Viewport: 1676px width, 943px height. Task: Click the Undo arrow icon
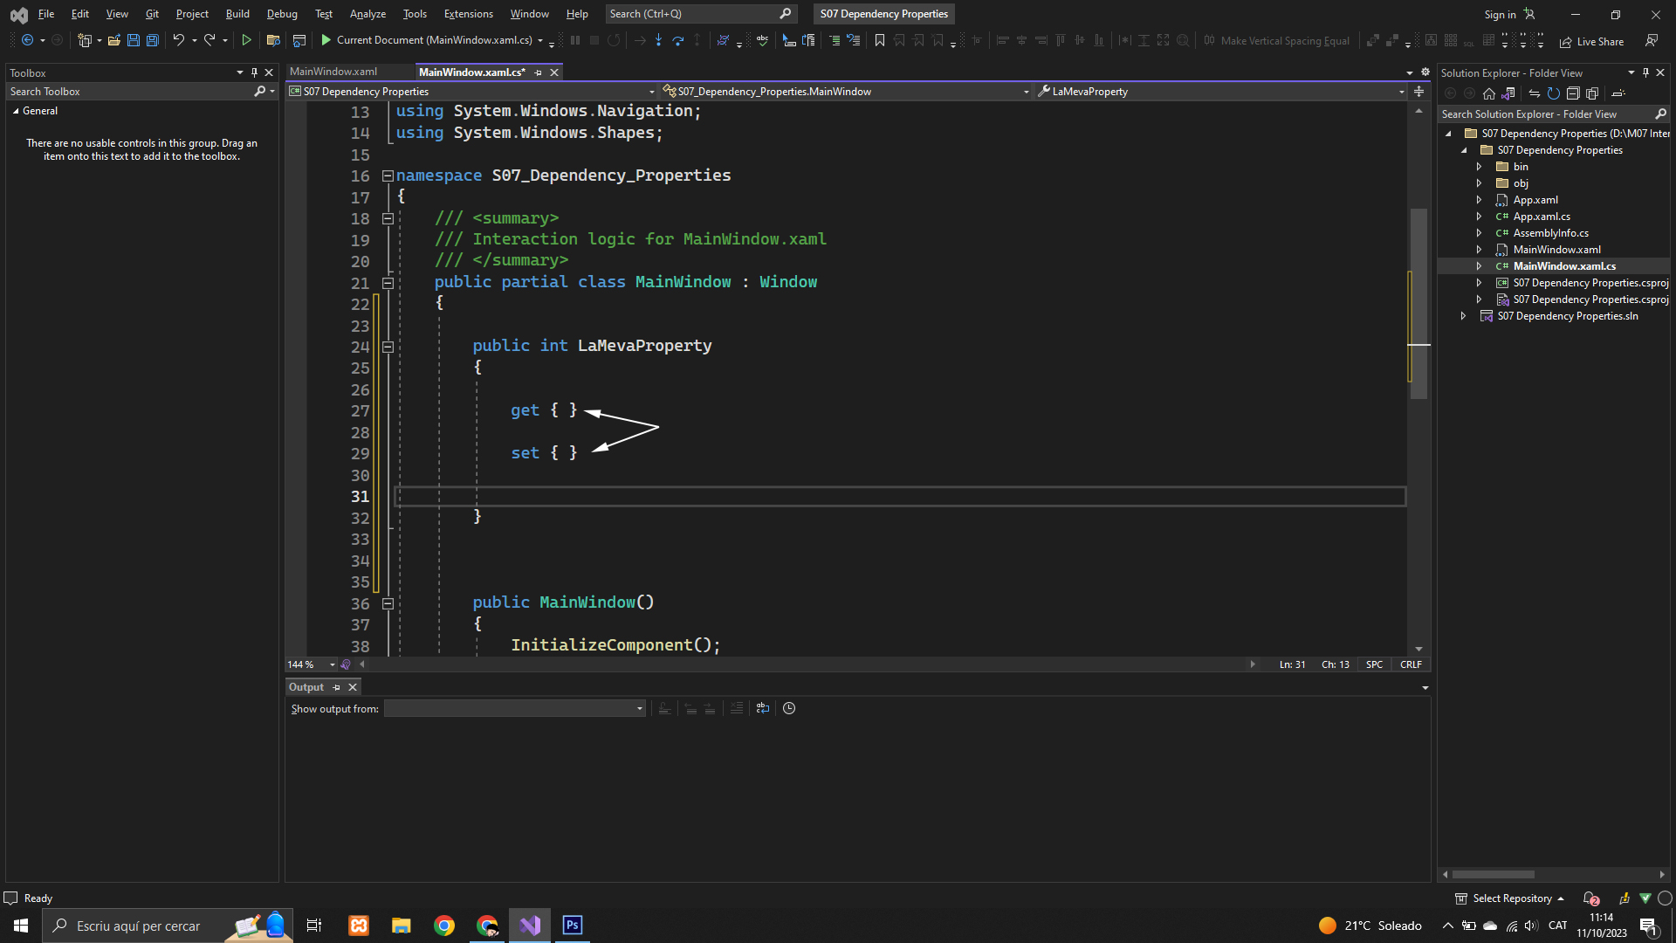click(x=178, y=40)
